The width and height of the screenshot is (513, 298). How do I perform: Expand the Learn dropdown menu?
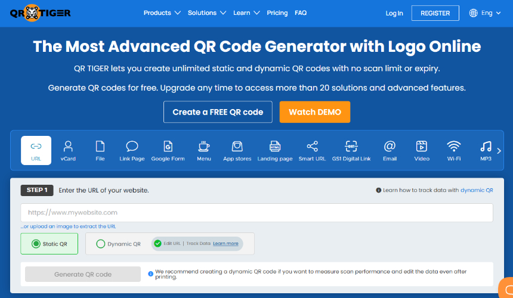(x=246, y=13)
